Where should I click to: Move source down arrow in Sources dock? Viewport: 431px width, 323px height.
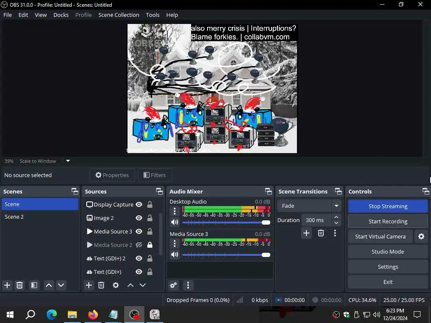click(x=143, y=285)
